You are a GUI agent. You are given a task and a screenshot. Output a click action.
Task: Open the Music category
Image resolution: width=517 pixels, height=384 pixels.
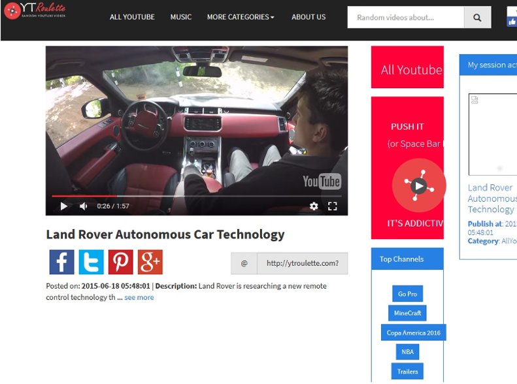pos(180,17)
